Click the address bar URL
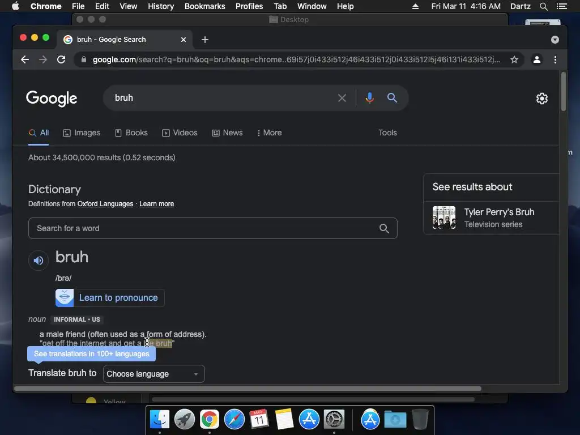The image size is (580, 435). coord(296,59)
